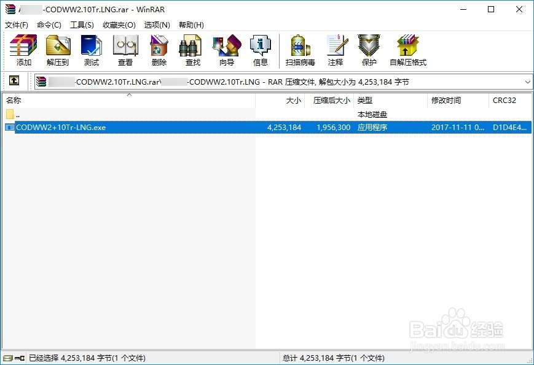This screenshot has height=365, width=534.
Task: Sort by 名称 column header
Action: point(128,100)
